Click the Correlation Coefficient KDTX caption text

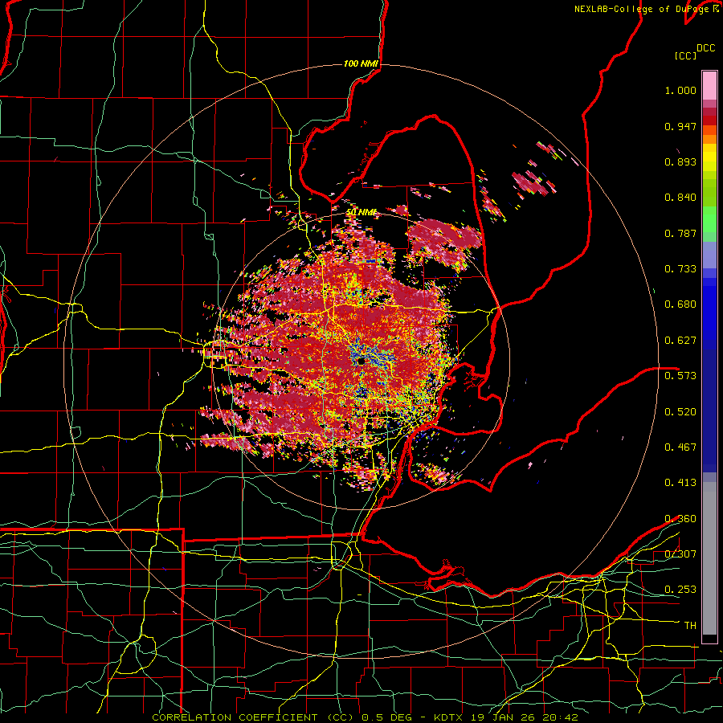point(365,717)
